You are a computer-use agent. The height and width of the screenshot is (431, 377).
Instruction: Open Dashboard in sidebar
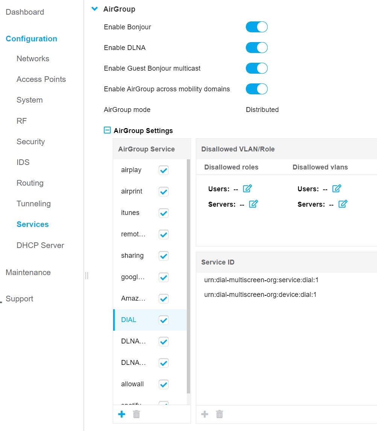pos(25,12)
